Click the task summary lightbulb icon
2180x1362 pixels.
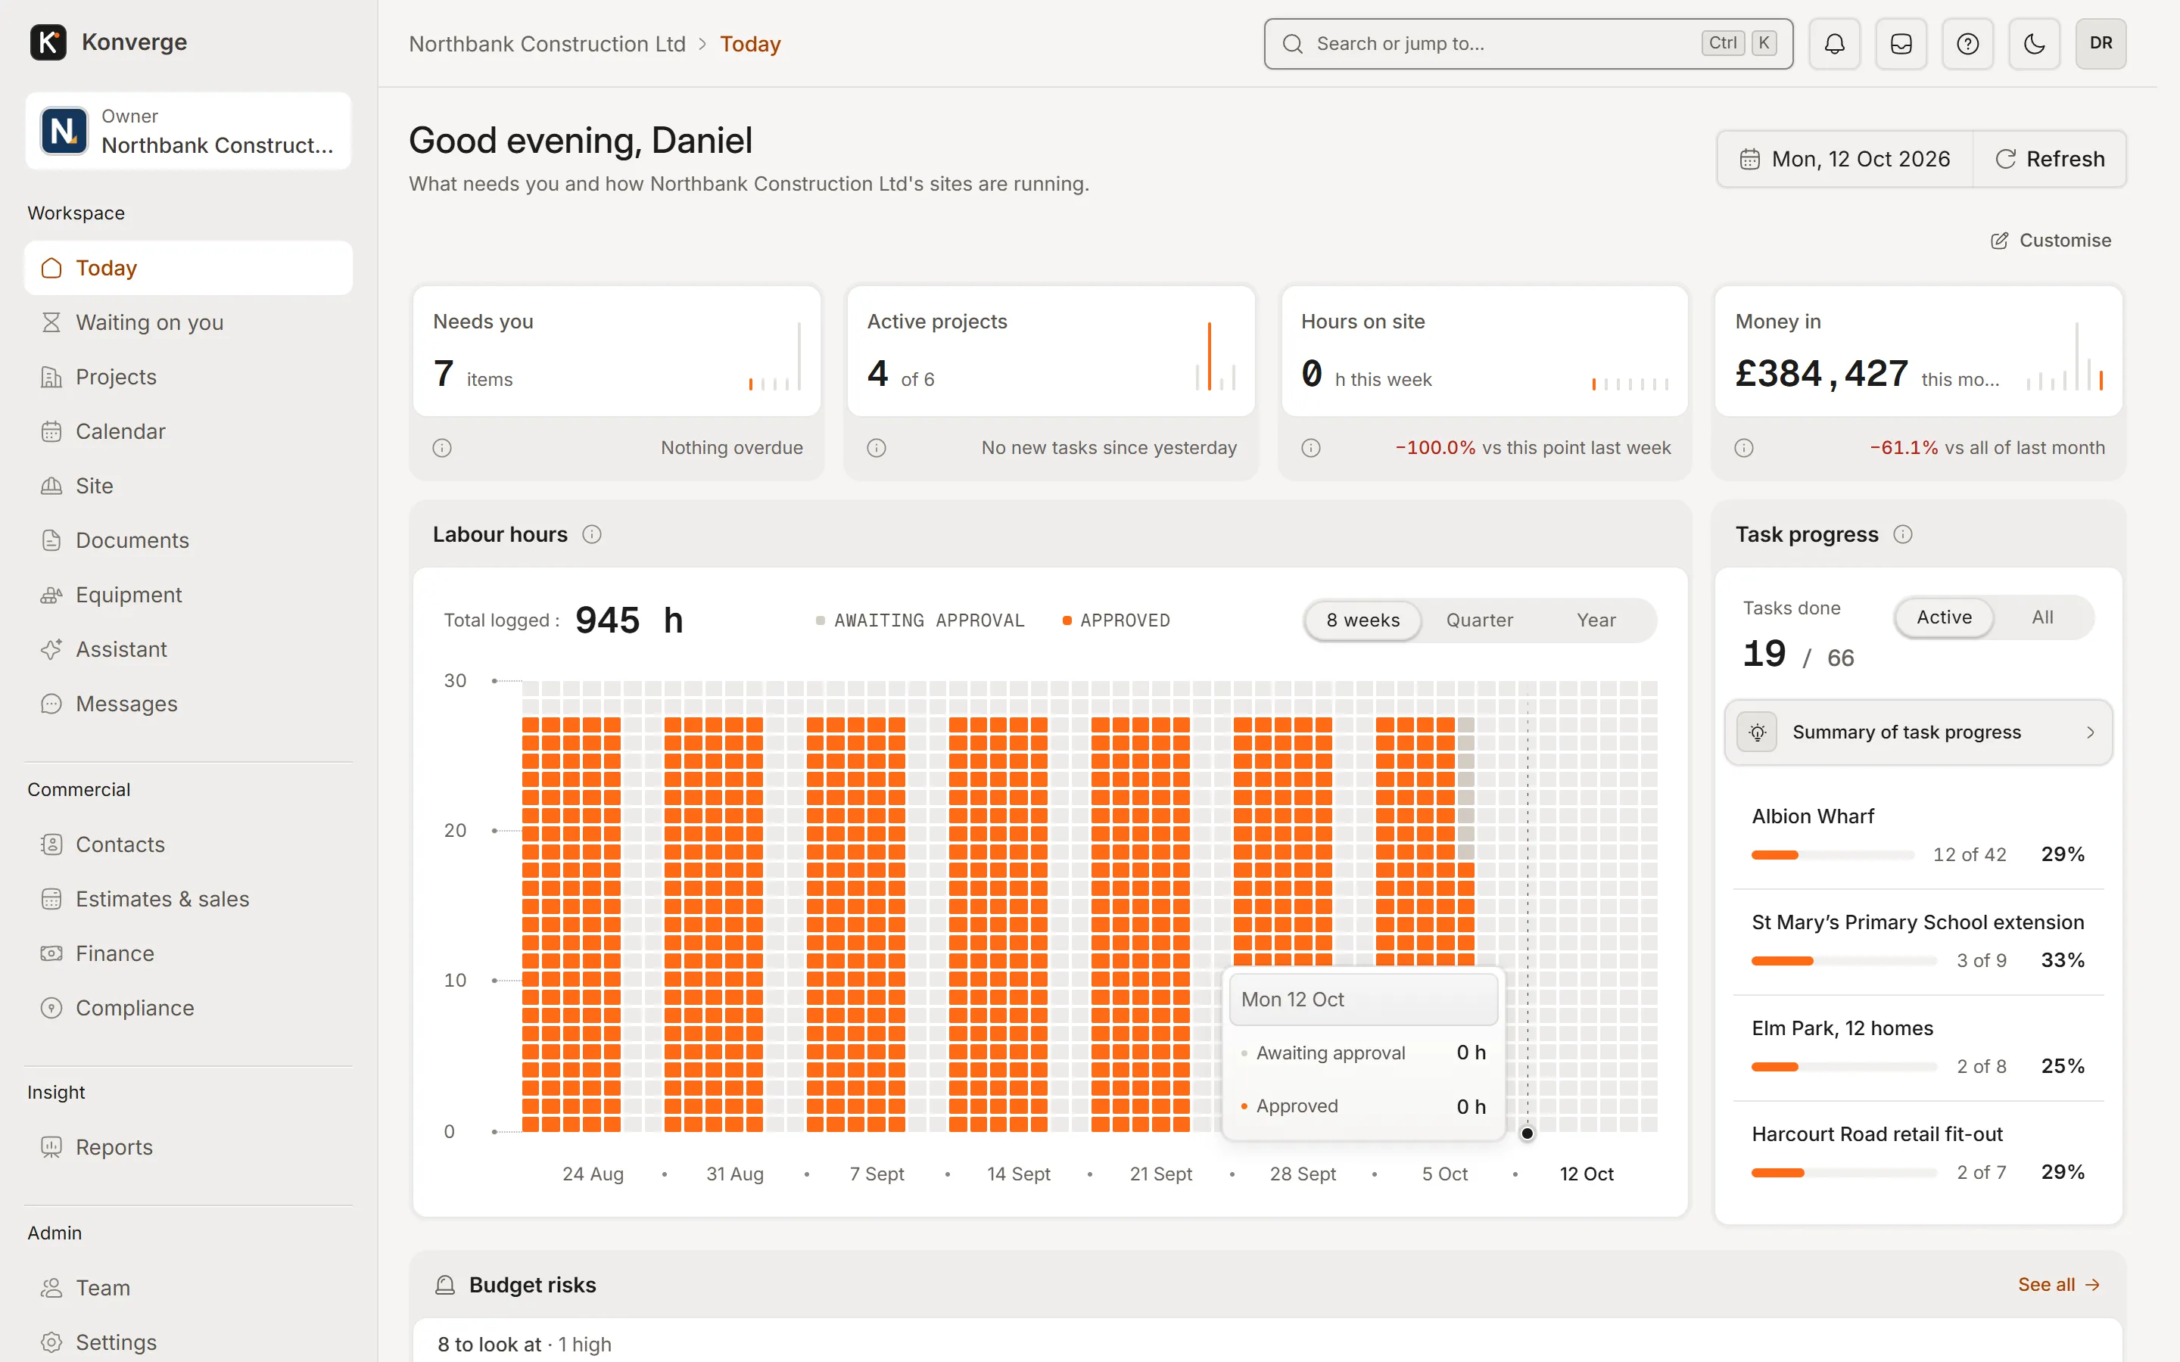click(1758, 732)
